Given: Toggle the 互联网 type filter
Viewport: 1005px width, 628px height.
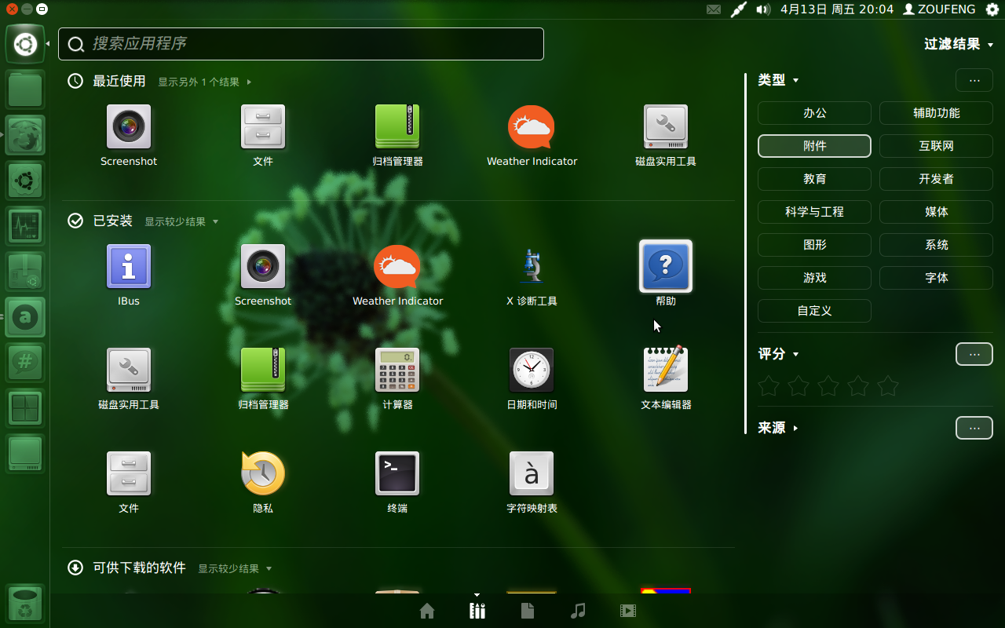Looking at the screenshot, I should tap(936, 146).
